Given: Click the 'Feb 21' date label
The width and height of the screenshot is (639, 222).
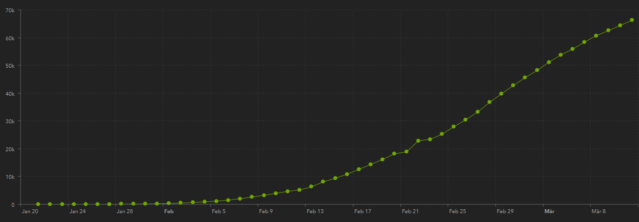Looking at the screenshot, I should 410,212.
